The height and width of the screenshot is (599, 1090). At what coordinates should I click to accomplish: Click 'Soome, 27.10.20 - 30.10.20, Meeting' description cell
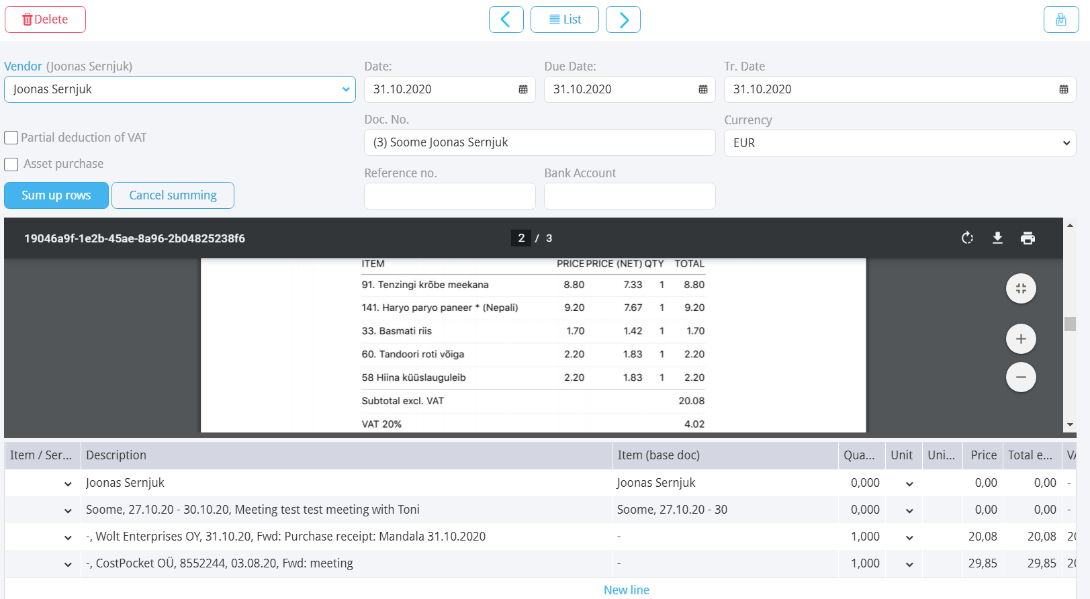click(x=347, y=510)
